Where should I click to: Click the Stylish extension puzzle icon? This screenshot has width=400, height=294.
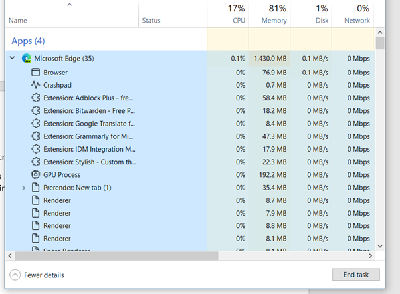(x=35, y=162)
